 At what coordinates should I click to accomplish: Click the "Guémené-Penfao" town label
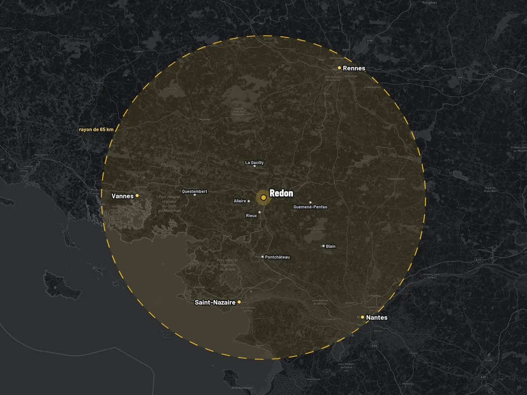coord(310,207)
